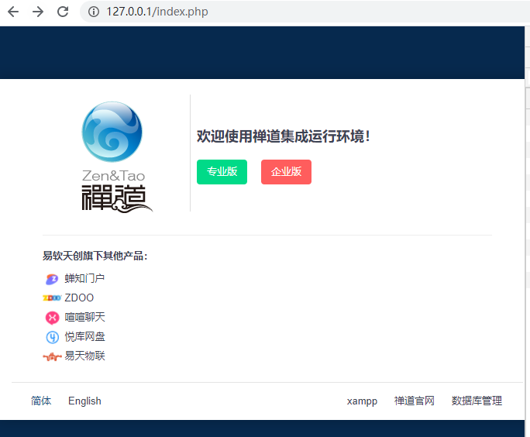This screenshot has height=437, width=530.
Task: Open the 喧喧聊天 link
Action: coord(84,317)
